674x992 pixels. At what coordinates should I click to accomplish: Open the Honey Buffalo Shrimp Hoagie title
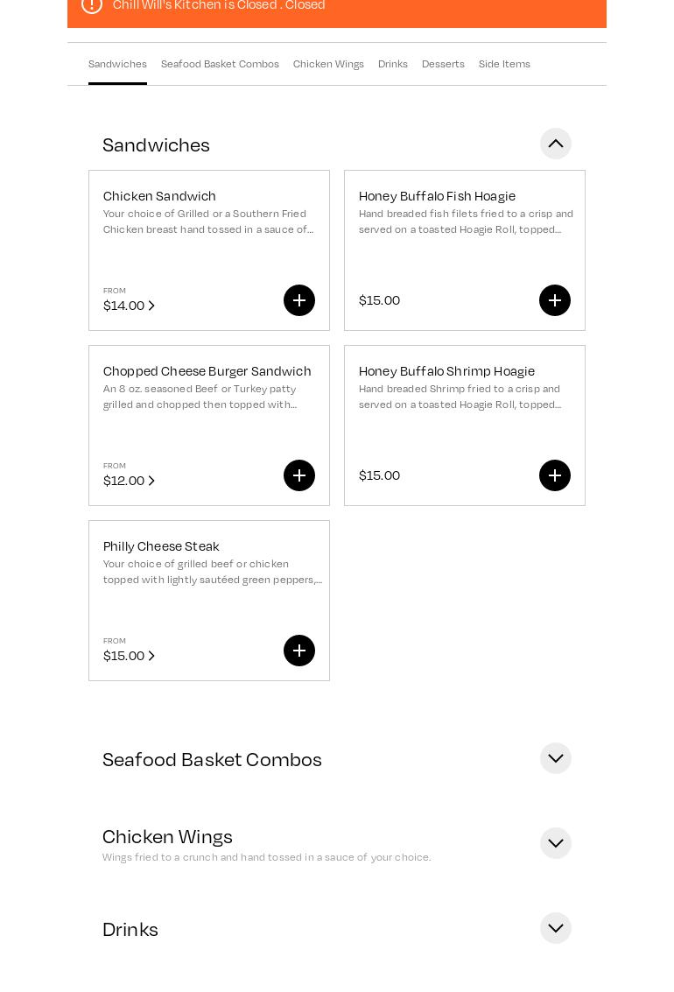446,371
